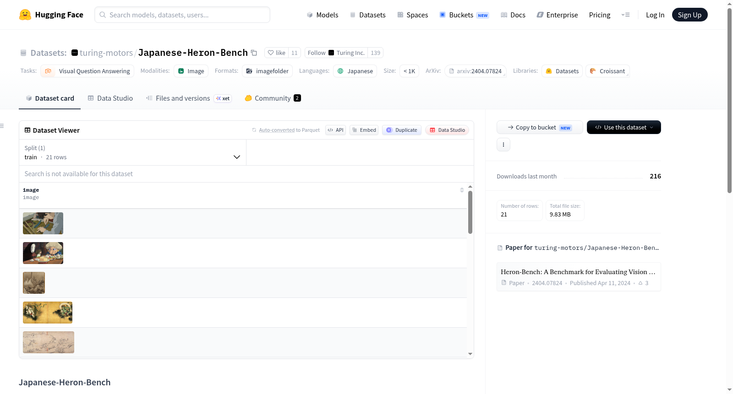This screenshot has width=733, height=394.
Task: Select the Image modality tag
Action: pos(191,71)
